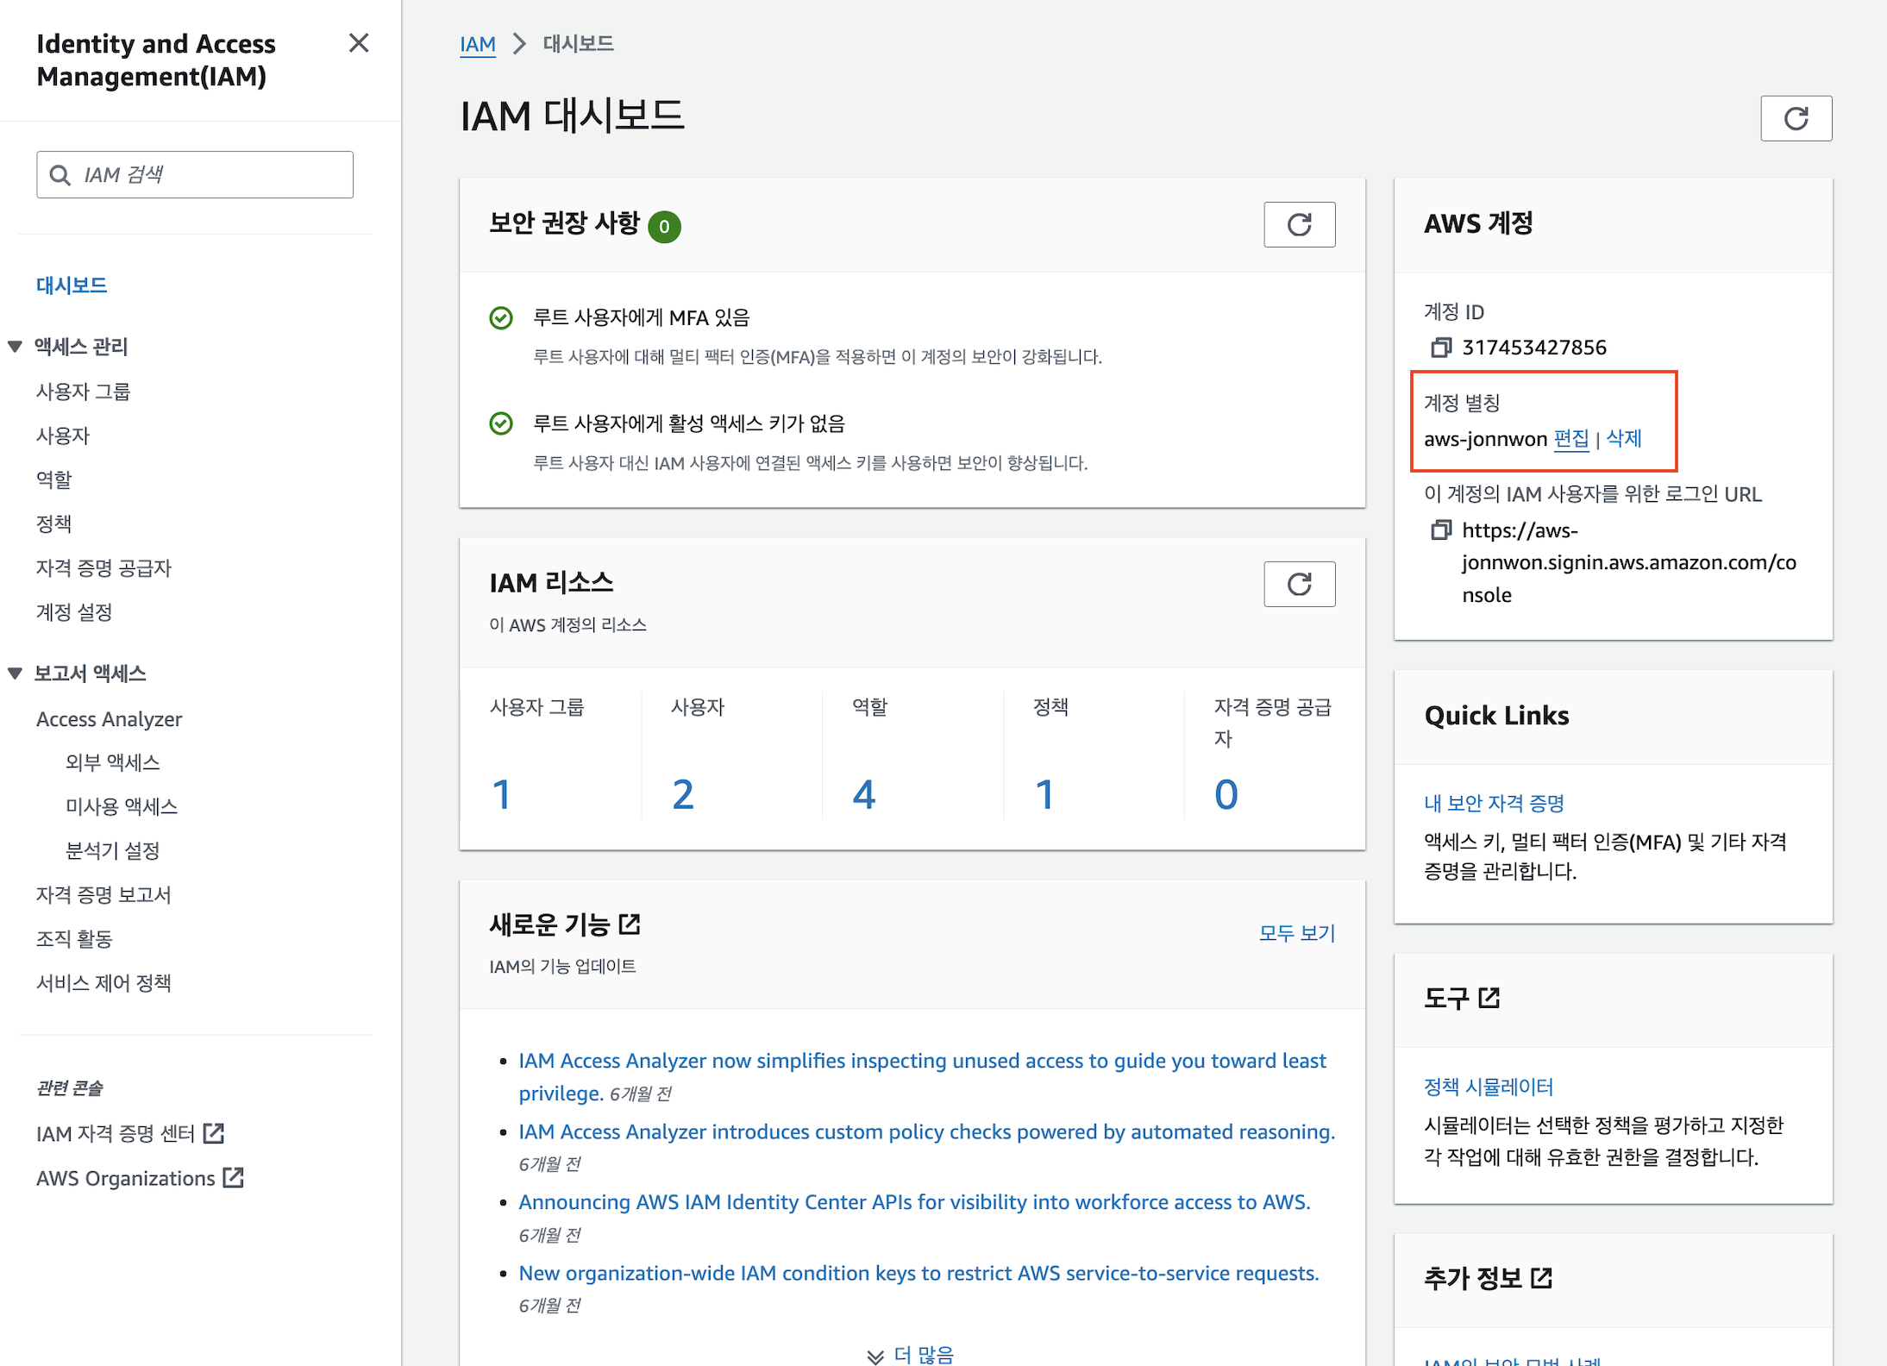Click IAM breadcrumb link
The image size is (1887, 1366).
coord(477,44)
